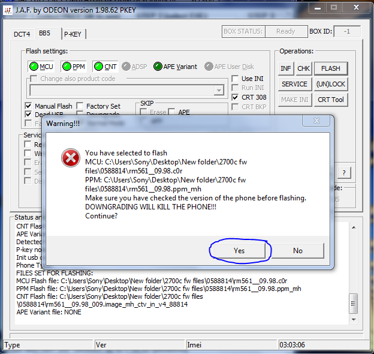Click the 'FILES SET FOR FLASHING:' log line
This screenshot has width=374, height=354.
[x=55, y=273]
